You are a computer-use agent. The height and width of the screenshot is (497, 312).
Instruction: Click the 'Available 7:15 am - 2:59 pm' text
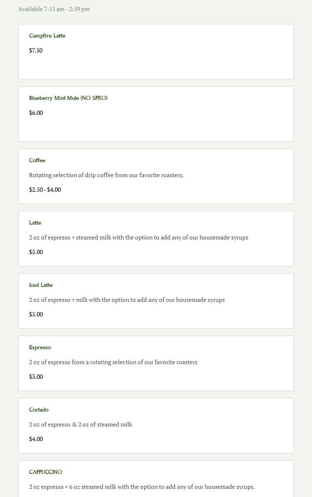(x=54, y=9)
